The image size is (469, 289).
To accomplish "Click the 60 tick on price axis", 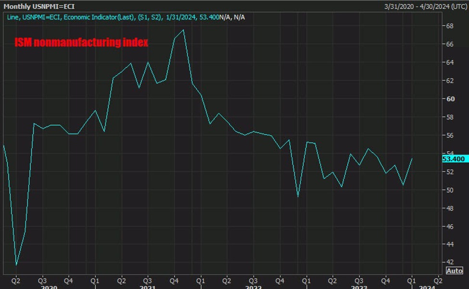I will pyautogui.click(x=450, y=99).
